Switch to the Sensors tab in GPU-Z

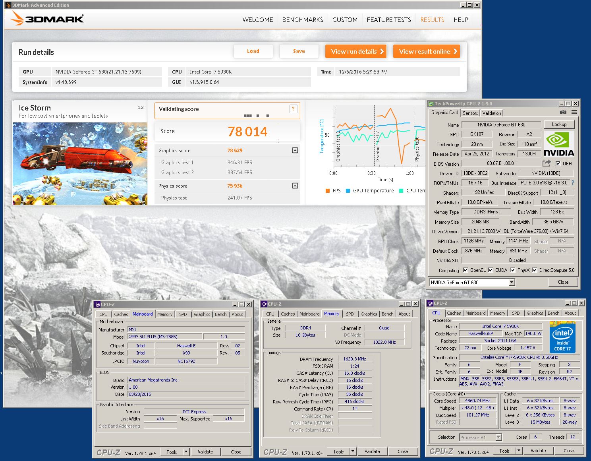[470, 113]
